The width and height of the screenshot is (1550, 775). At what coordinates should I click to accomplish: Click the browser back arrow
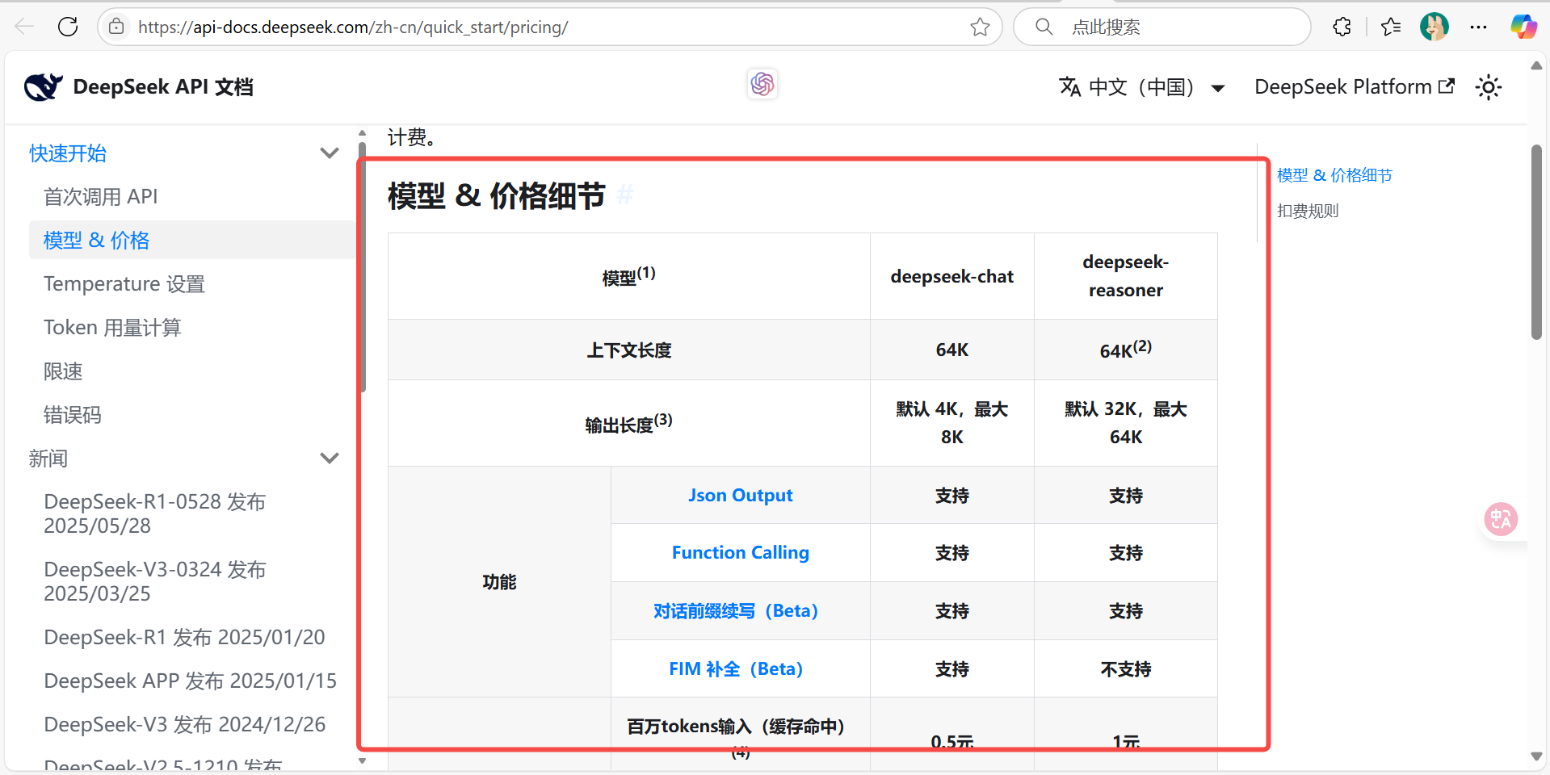tap(24, 27)
